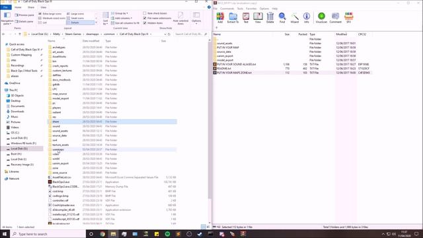Click Size all columns to fit
The width and height of the screenshot is (423, 238).
tap(125, 23)
